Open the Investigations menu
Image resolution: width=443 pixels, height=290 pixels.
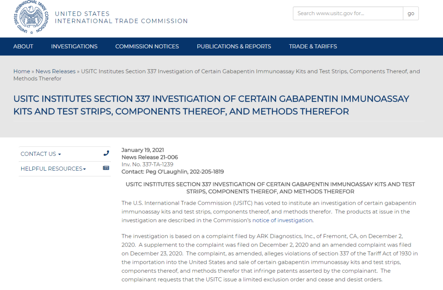pos(74,46)
